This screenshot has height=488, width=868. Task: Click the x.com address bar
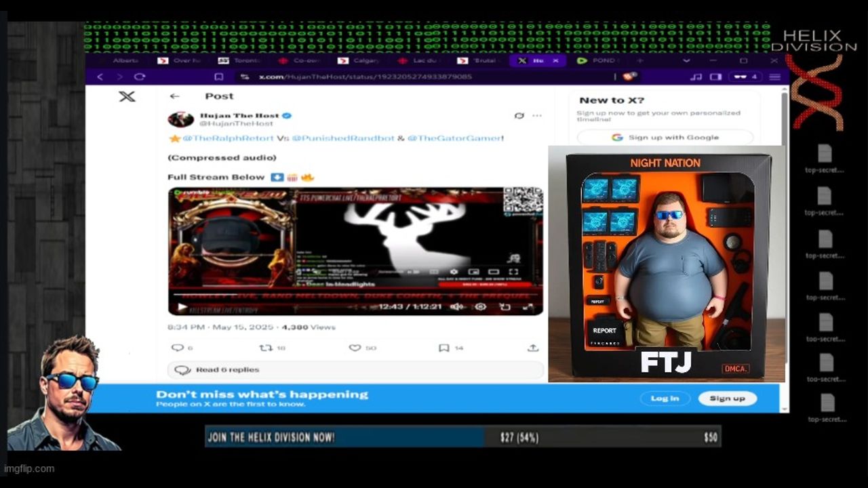point(366,77)
